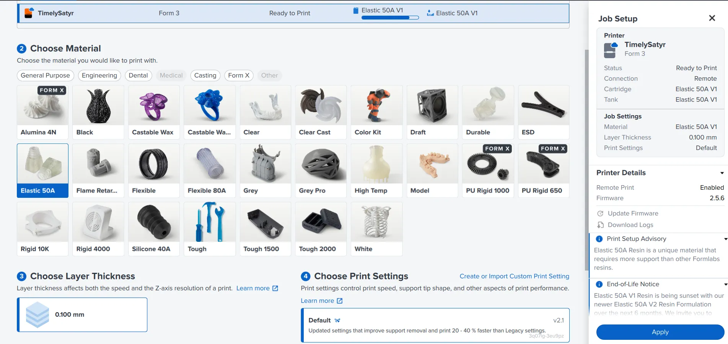Pick the Model resin card

(432, 171)
